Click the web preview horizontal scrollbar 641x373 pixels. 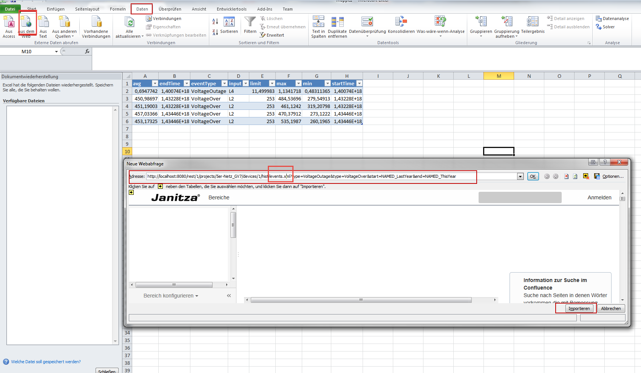[361, 300]
